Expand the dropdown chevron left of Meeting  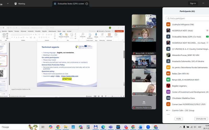tap(7, 4)
